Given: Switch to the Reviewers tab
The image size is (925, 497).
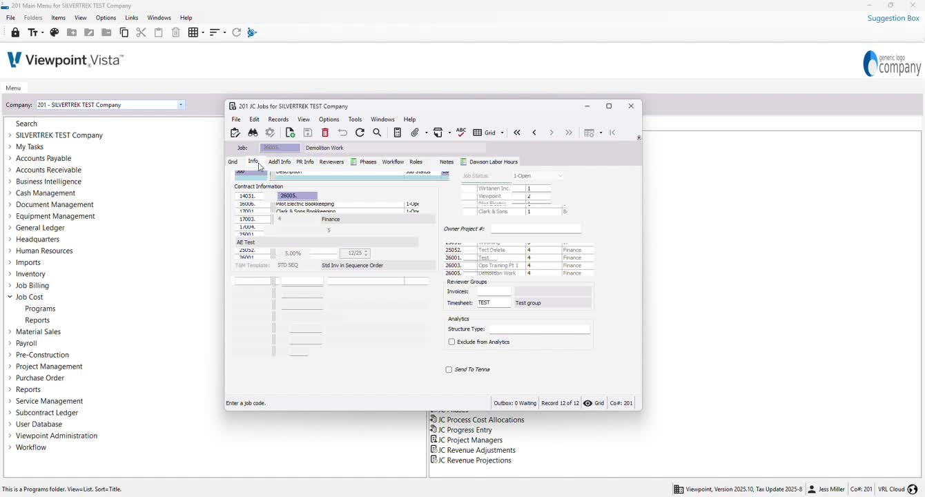Looking at the screenshot, I should coord(331,162).
